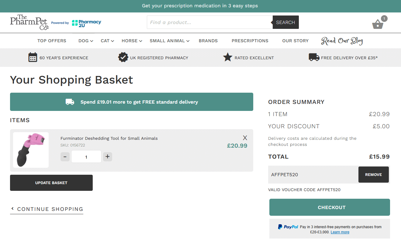401x244 pixels.
Task: Increase quantity with the plus button
Action: (108, 157)
